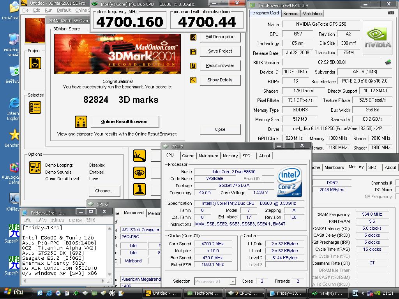Open the Run menu in 3DMark2001
The height and width of the screenshot is (299, 399).
point(48,10)
